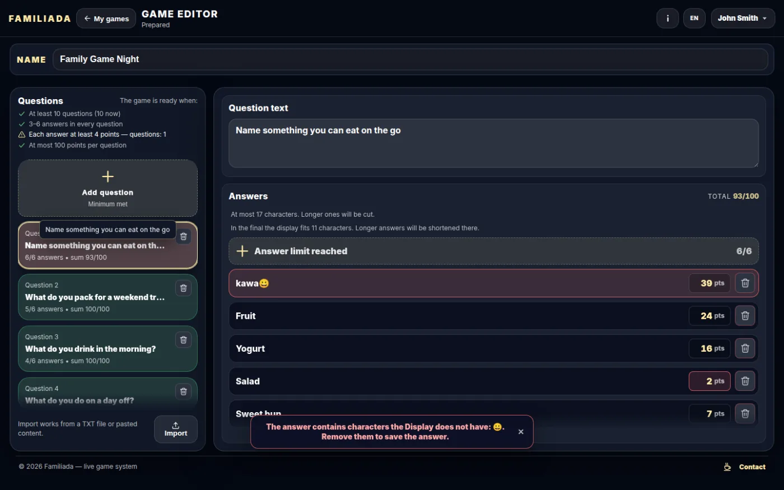Edit the game name field
Image resolution: width=784 pixels, height=490 pixels.
tap(410, 59)
